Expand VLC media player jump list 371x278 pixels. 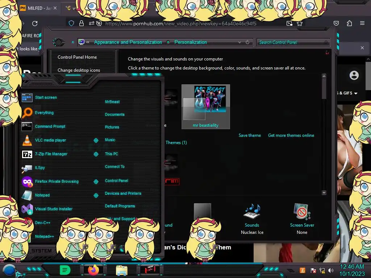[x=96, y=140]
